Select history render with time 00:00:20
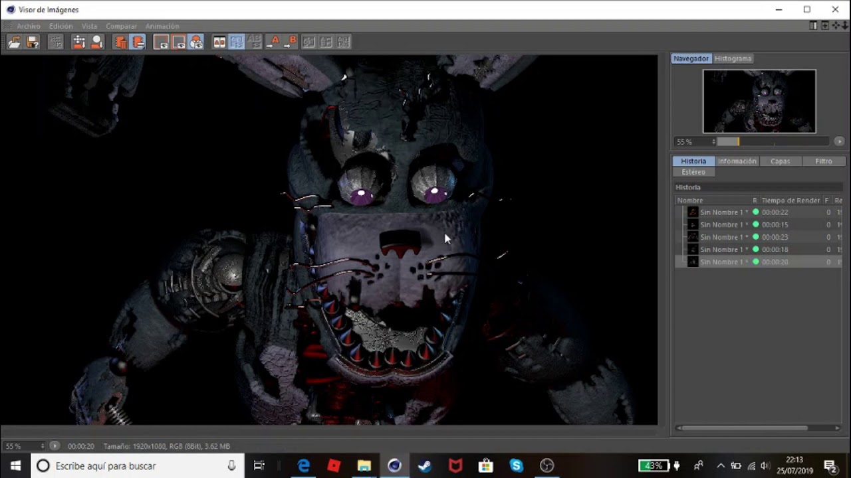 759,262
